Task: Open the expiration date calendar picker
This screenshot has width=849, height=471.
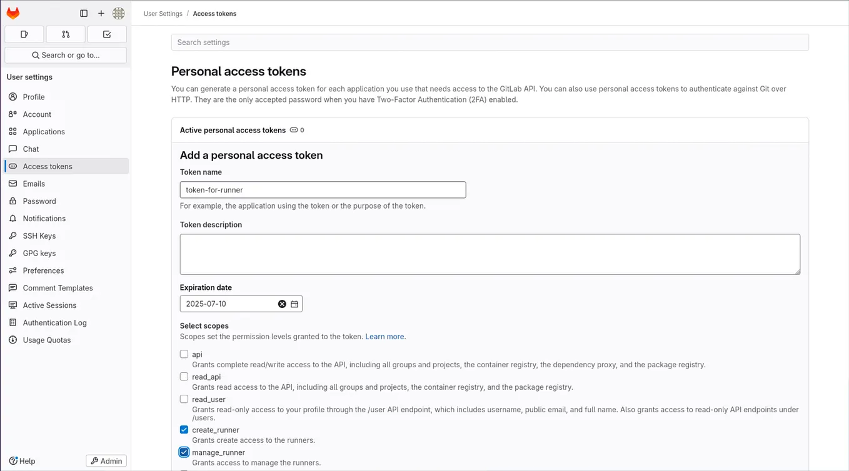Action: [294, 304]
